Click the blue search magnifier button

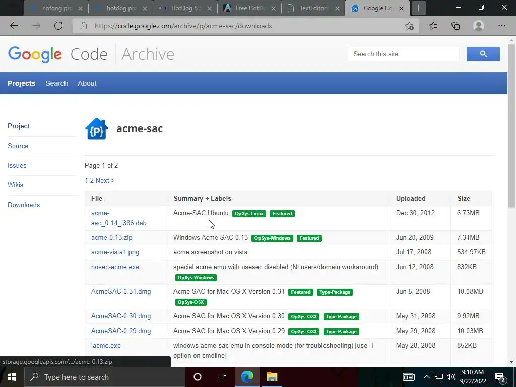tap(483, 54)
